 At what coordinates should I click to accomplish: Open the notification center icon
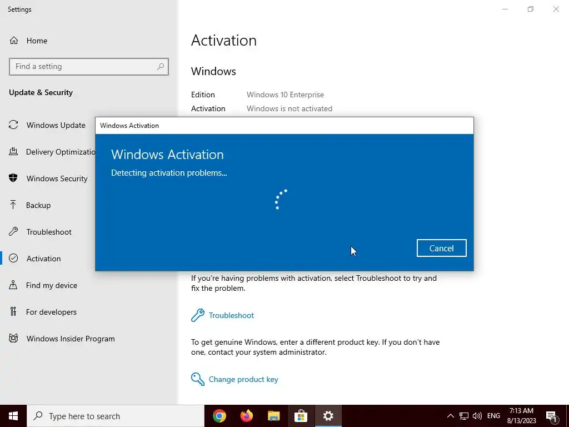pyautogui.click(x=551, y=416)
